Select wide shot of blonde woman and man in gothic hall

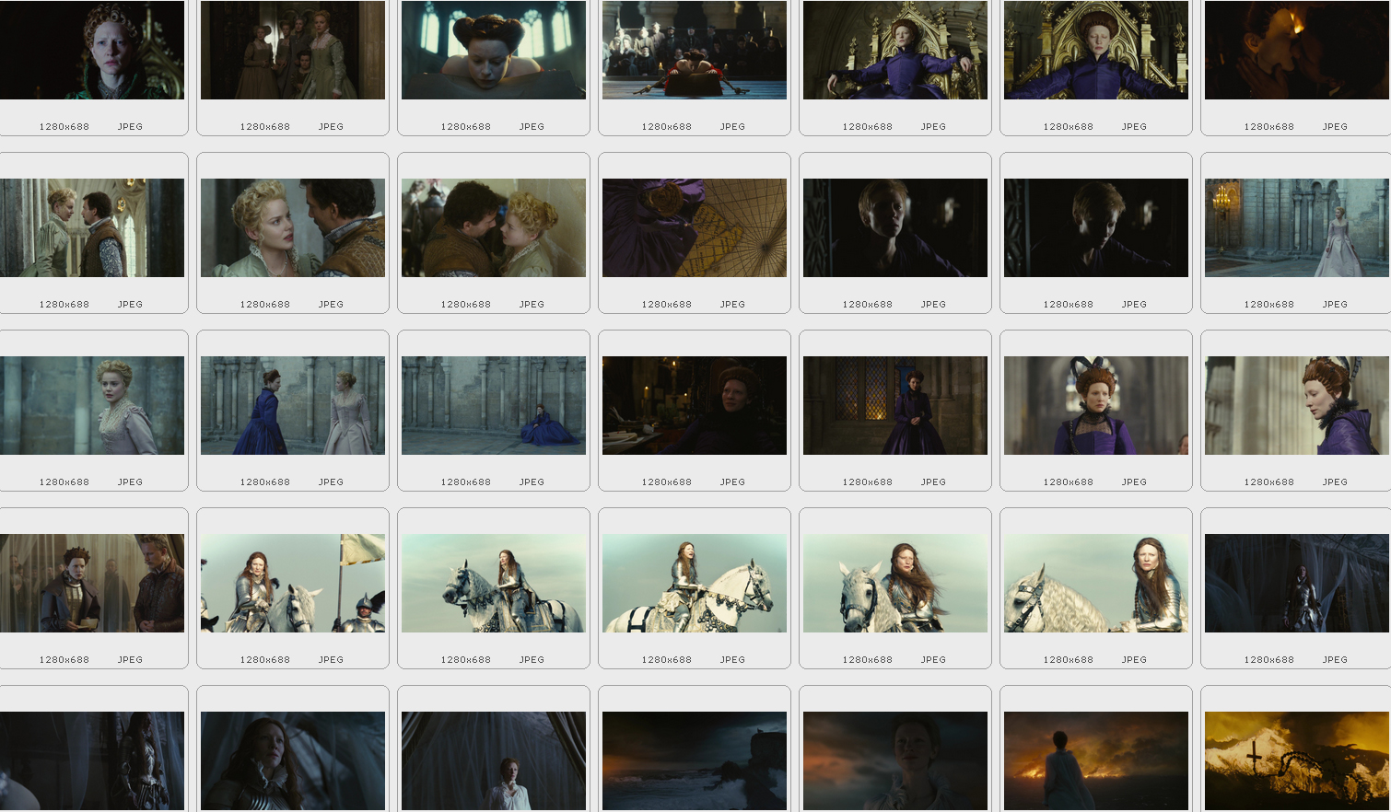tap(92, 227)
